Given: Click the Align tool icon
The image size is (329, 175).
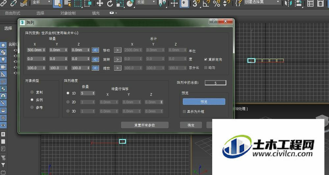Looking at the screenshot, I should coord(298,3).
